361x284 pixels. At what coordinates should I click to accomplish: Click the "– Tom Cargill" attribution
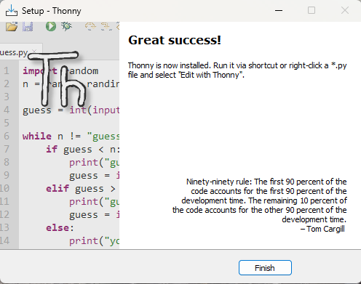point(322,229)
